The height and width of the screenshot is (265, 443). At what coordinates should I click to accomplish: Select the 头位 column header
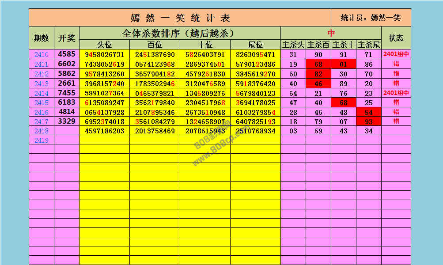104,45
